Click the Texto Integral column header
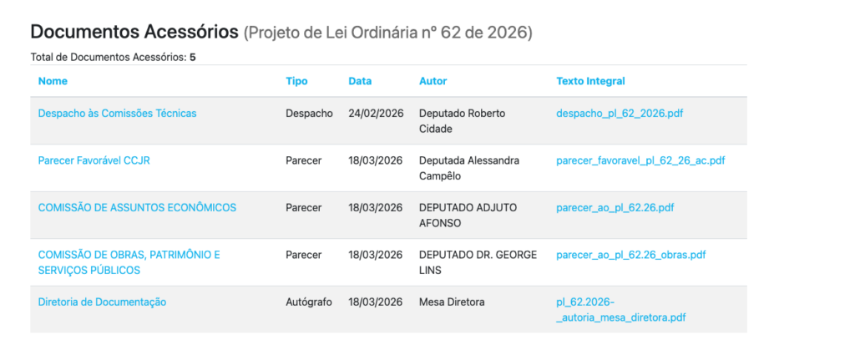 [x=590, y=81]
